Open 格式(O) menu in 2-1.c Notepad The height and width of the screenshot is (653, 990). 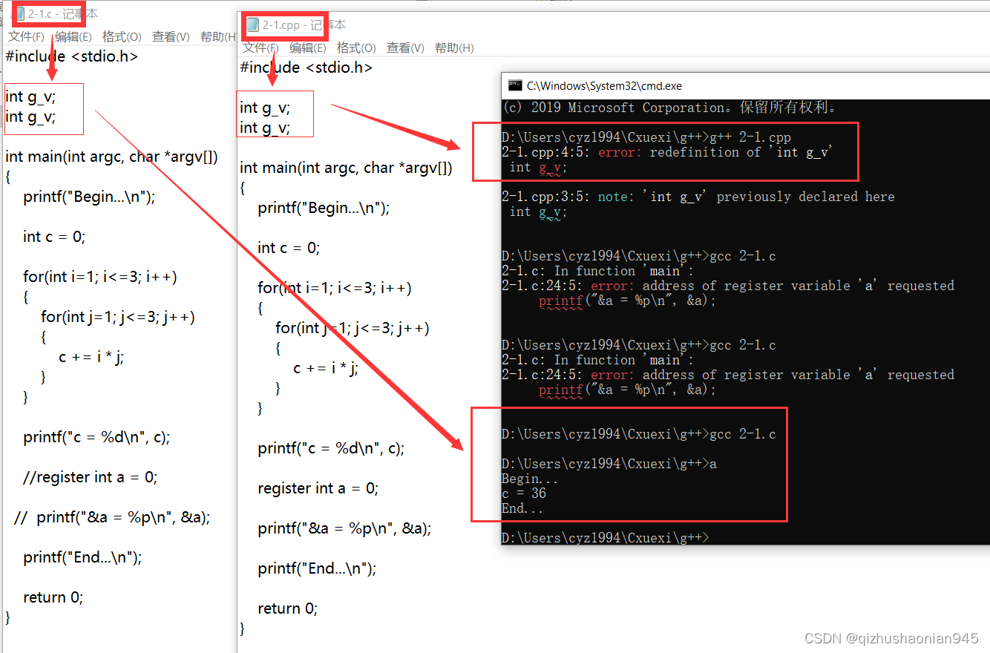click(x=122, y=36)
